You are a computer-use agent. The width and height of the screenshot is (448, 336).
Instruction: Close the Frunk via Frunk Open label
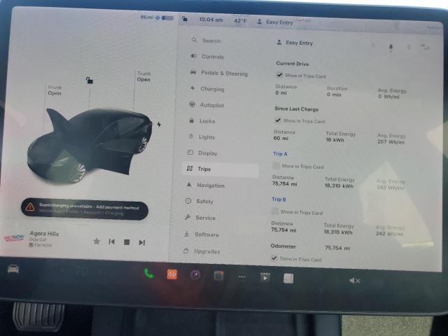pos(55,90)
